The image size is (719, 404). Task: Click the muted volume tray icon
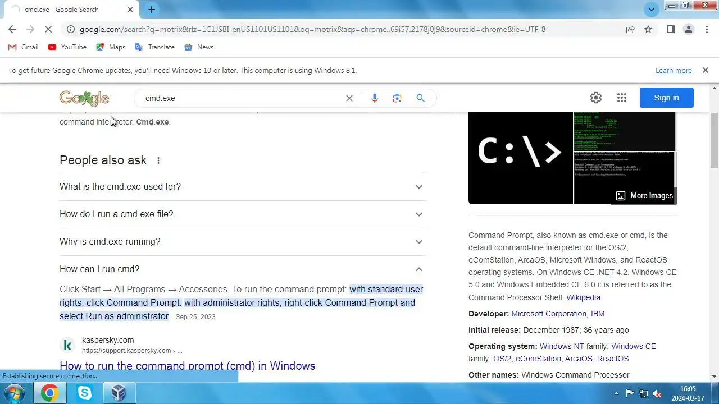coord(657,393)
